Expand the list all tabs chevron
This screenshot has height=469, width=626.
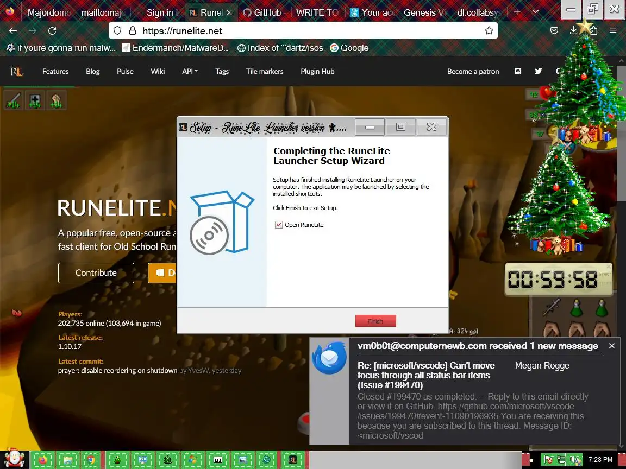coord(536,12)
